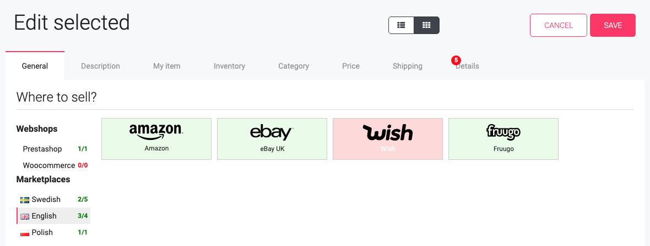This screenshot has width=650, height=246.
Task: Toggle the Wish marketplace tile on
Action: (388, 139)
